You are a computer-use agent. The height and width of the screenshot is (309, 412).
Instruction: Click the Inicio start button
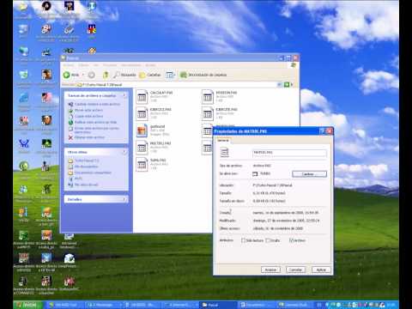28,305
